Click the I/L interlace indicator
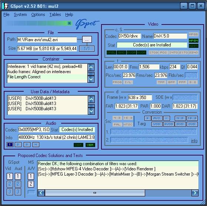This screenshot has height=206, width=207. 128,82
